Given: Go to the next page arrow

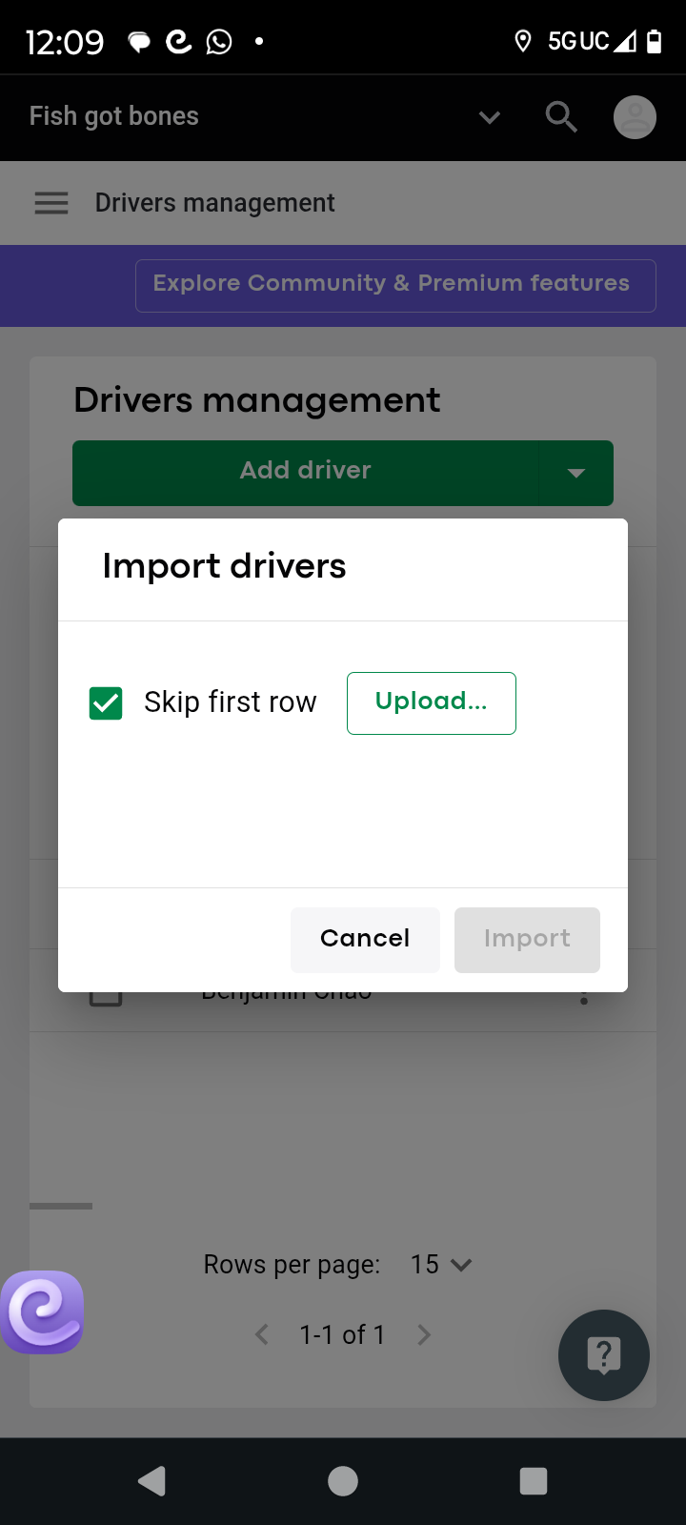Looking at the screenshot, I should (x=424, y=1335).
